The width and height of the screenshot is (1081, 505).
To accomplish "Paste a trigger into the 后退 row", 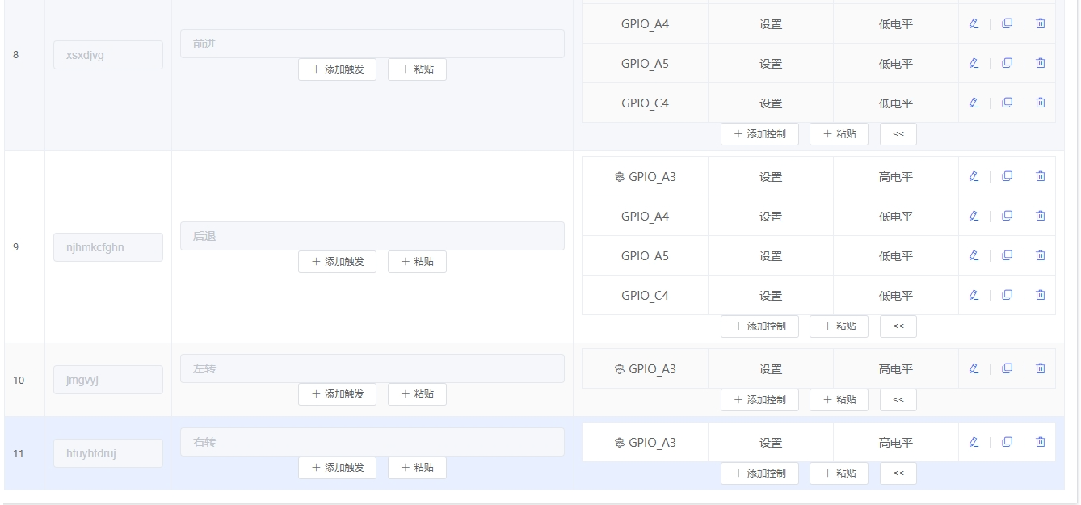I will (417, 262).
